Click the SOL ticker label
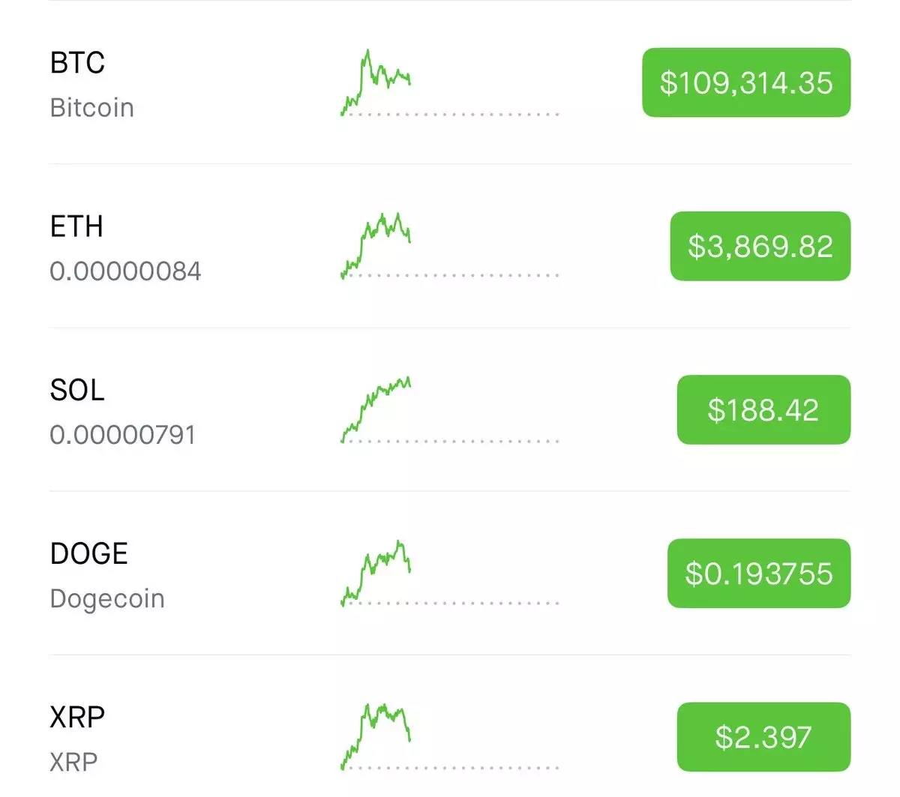 (x=77, y=390)
